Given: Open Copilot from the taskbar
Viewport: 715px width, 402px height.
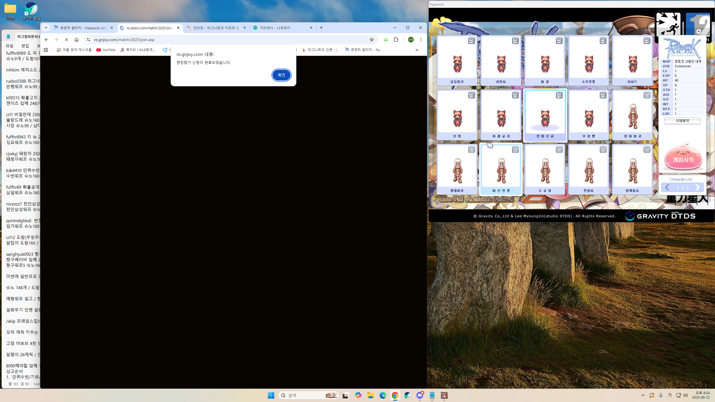Looking at the screenshot, I should (x=358, y=395).
